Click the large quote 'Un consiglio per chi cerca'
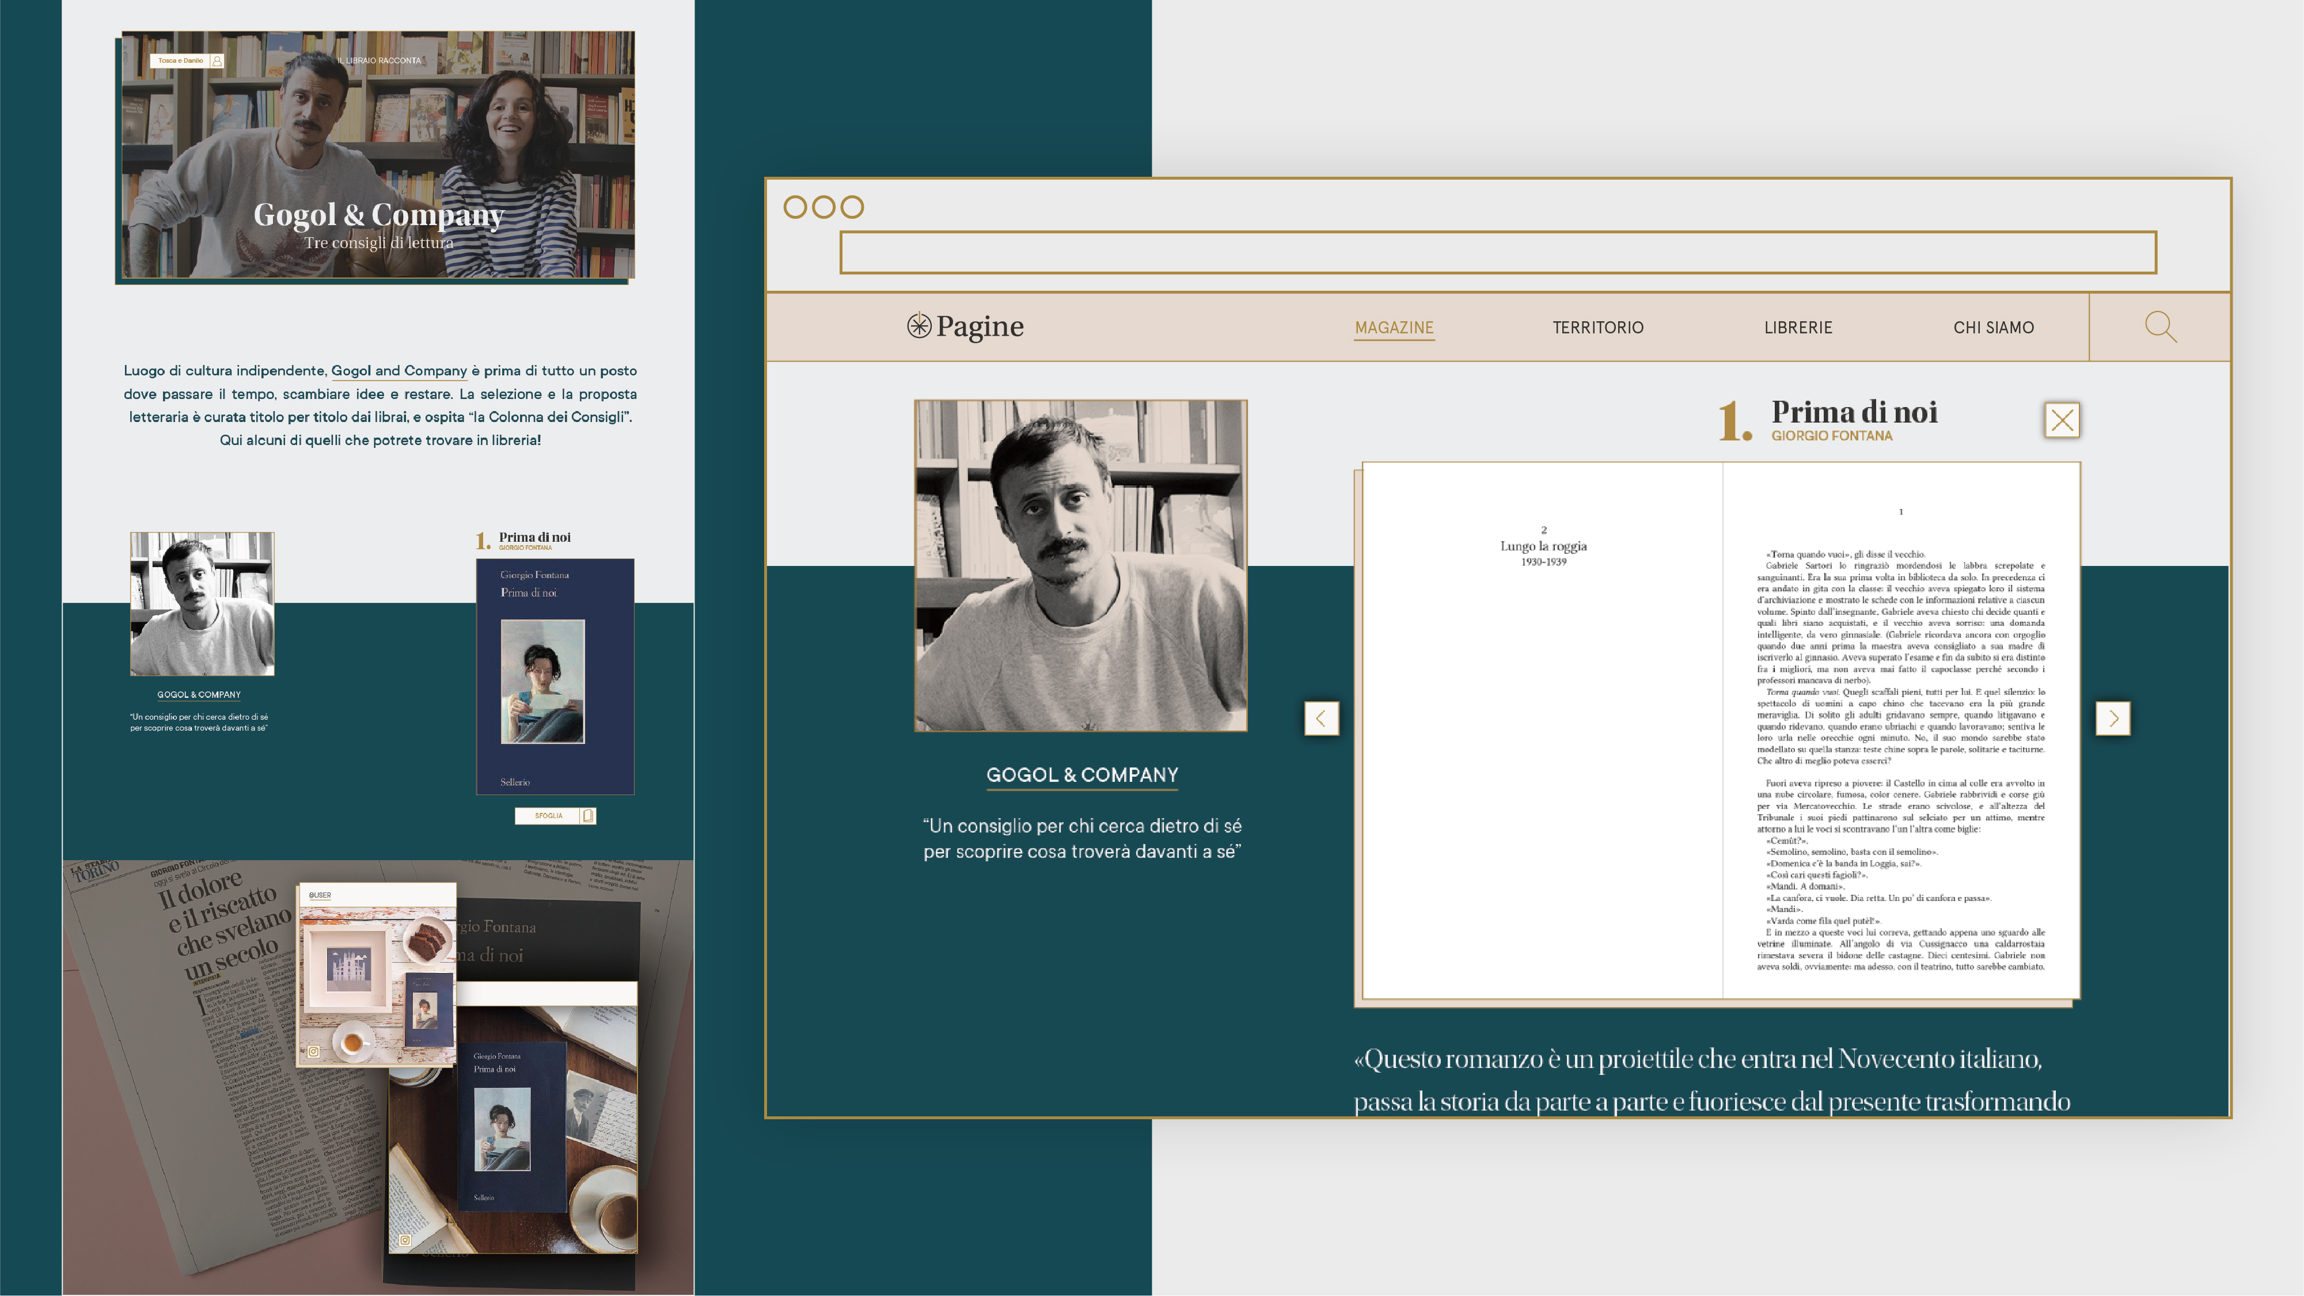 click(x=1082, y=839)
